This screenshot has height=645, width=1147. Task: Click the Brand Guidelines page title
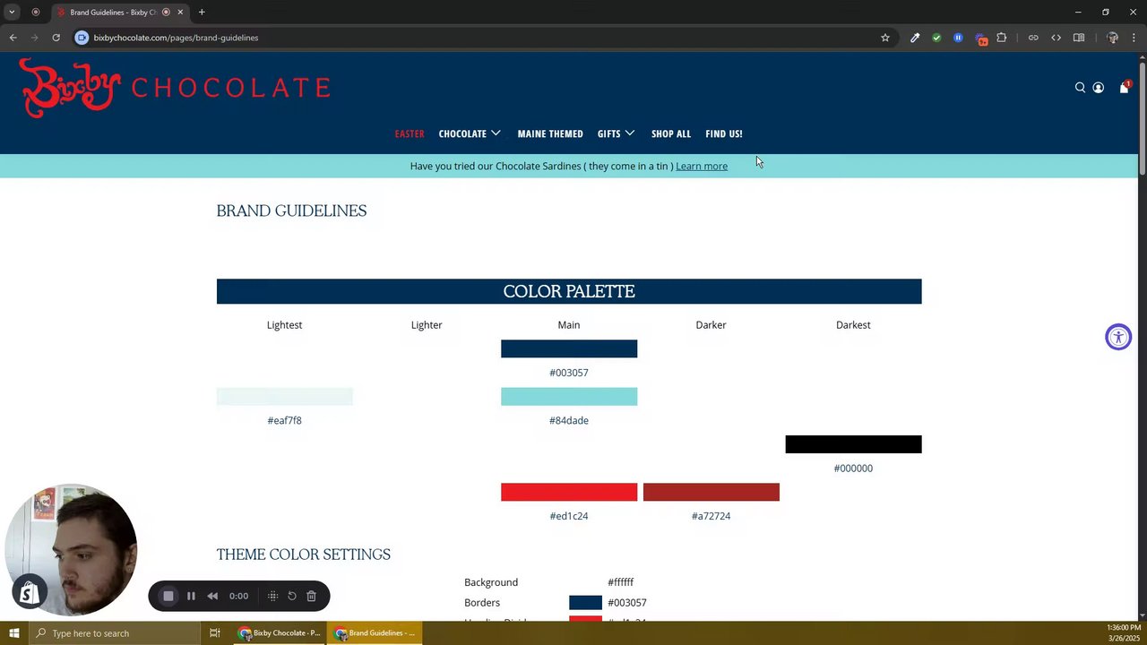291,211
